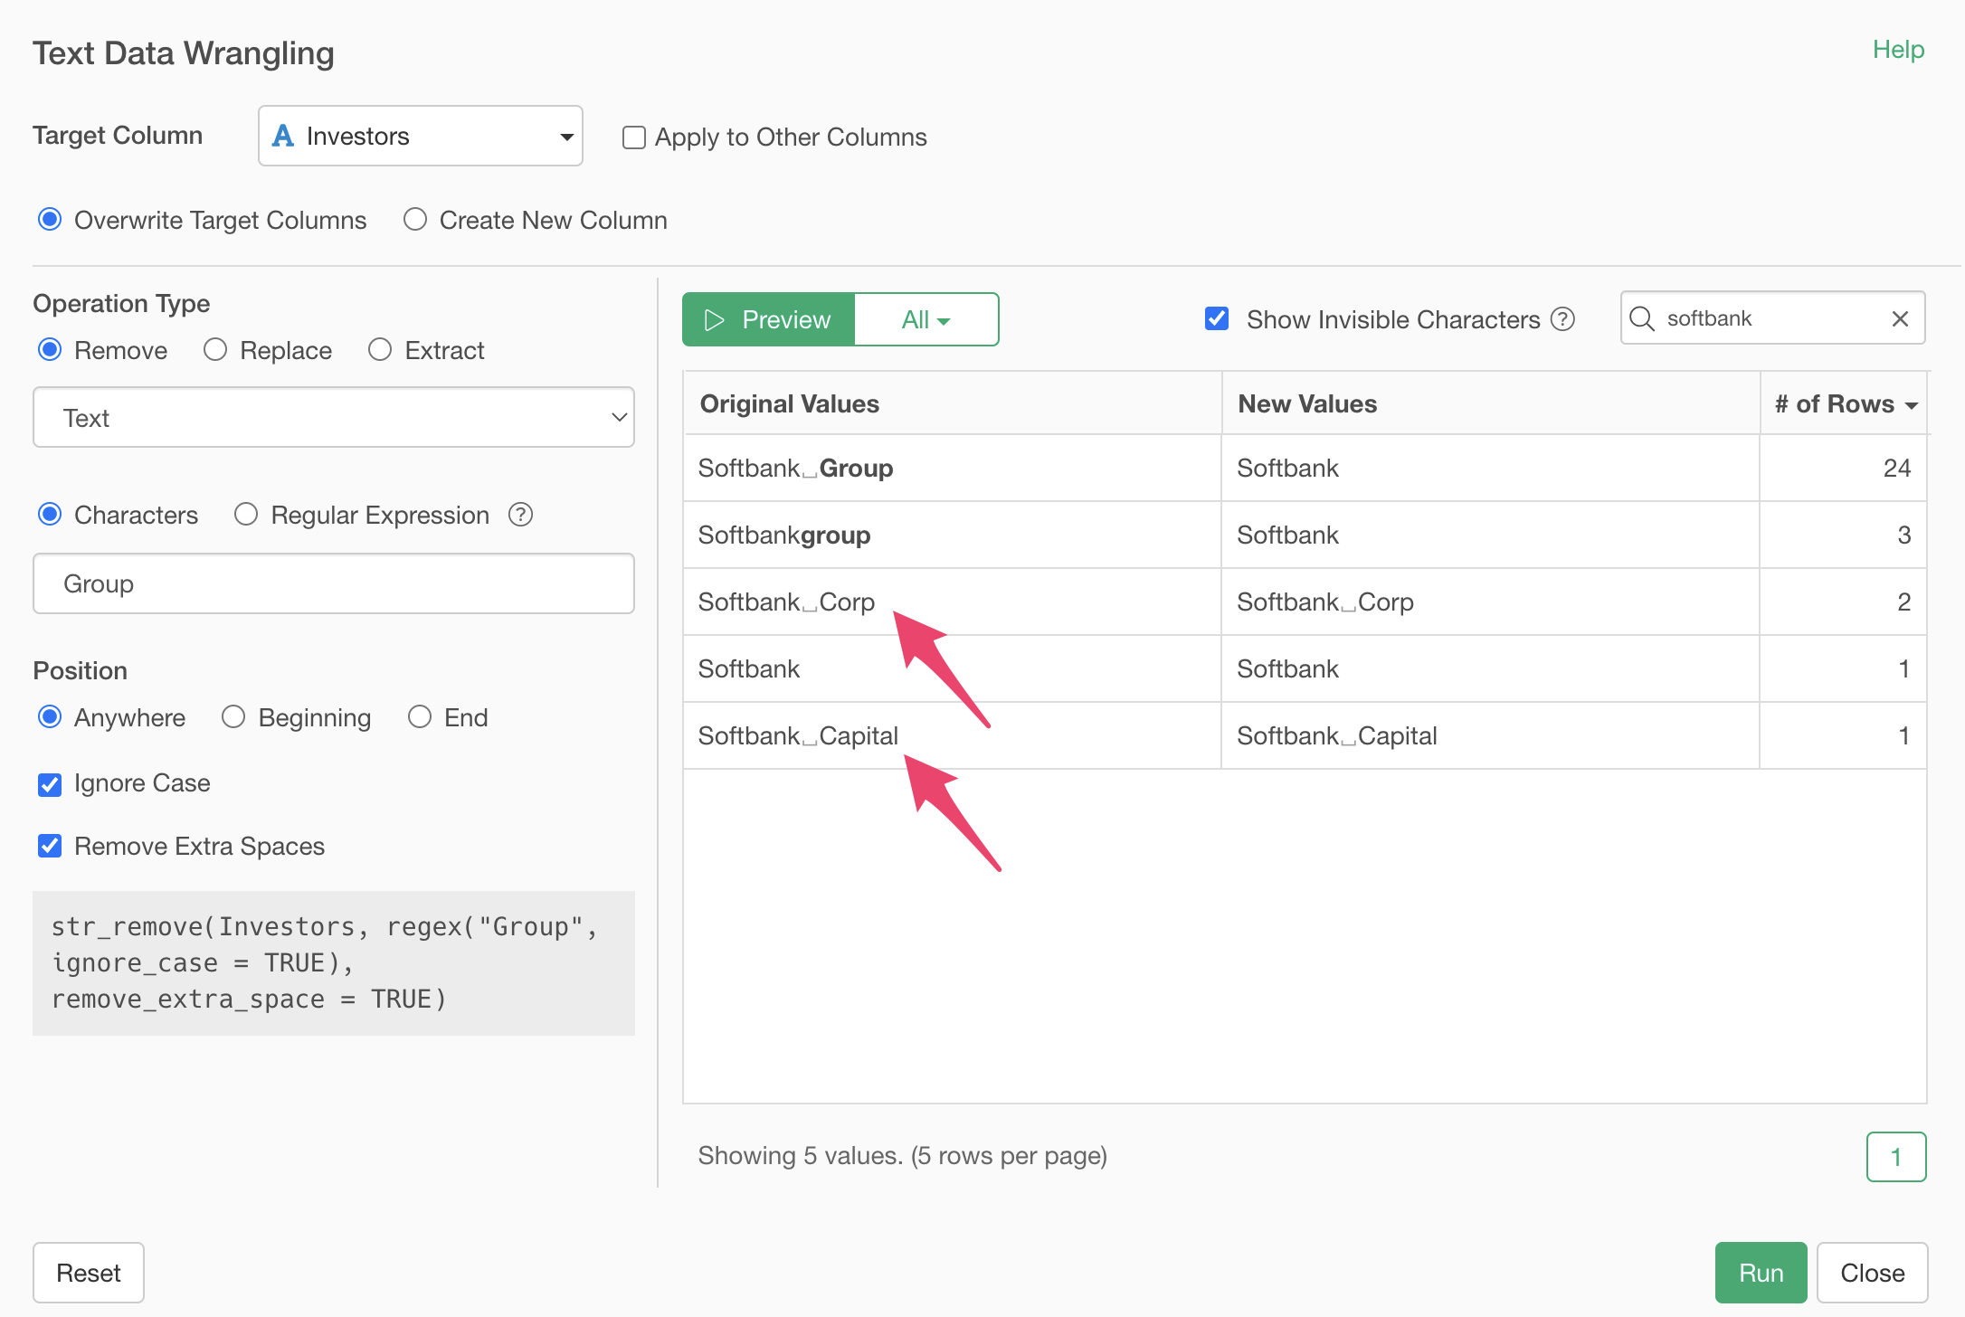
Task: Set position to Anywhere
Action: [x=50, y=717]
